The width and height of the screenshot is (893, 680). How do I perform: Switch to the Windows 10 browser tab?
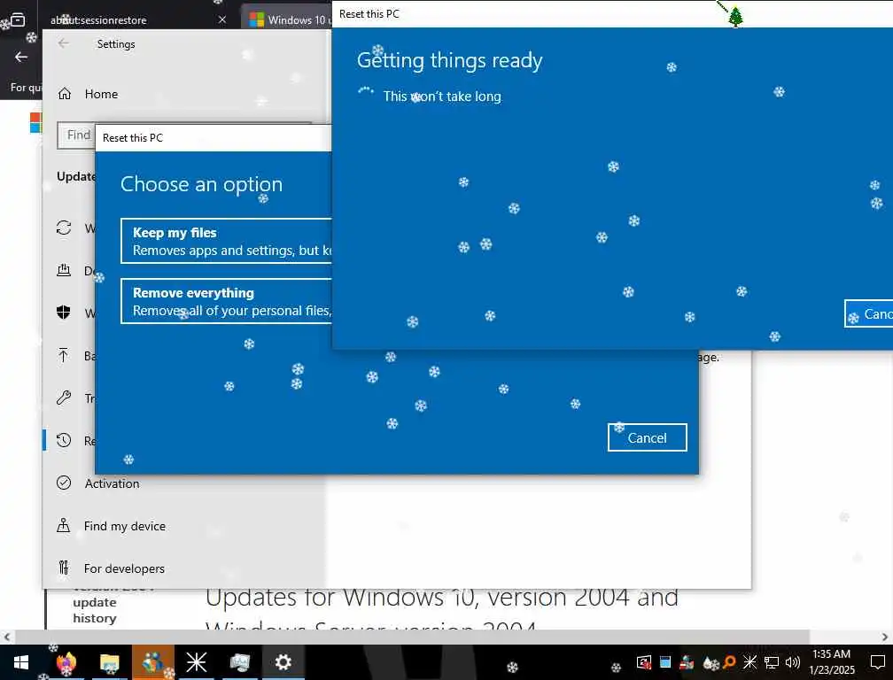pos(288,19)
